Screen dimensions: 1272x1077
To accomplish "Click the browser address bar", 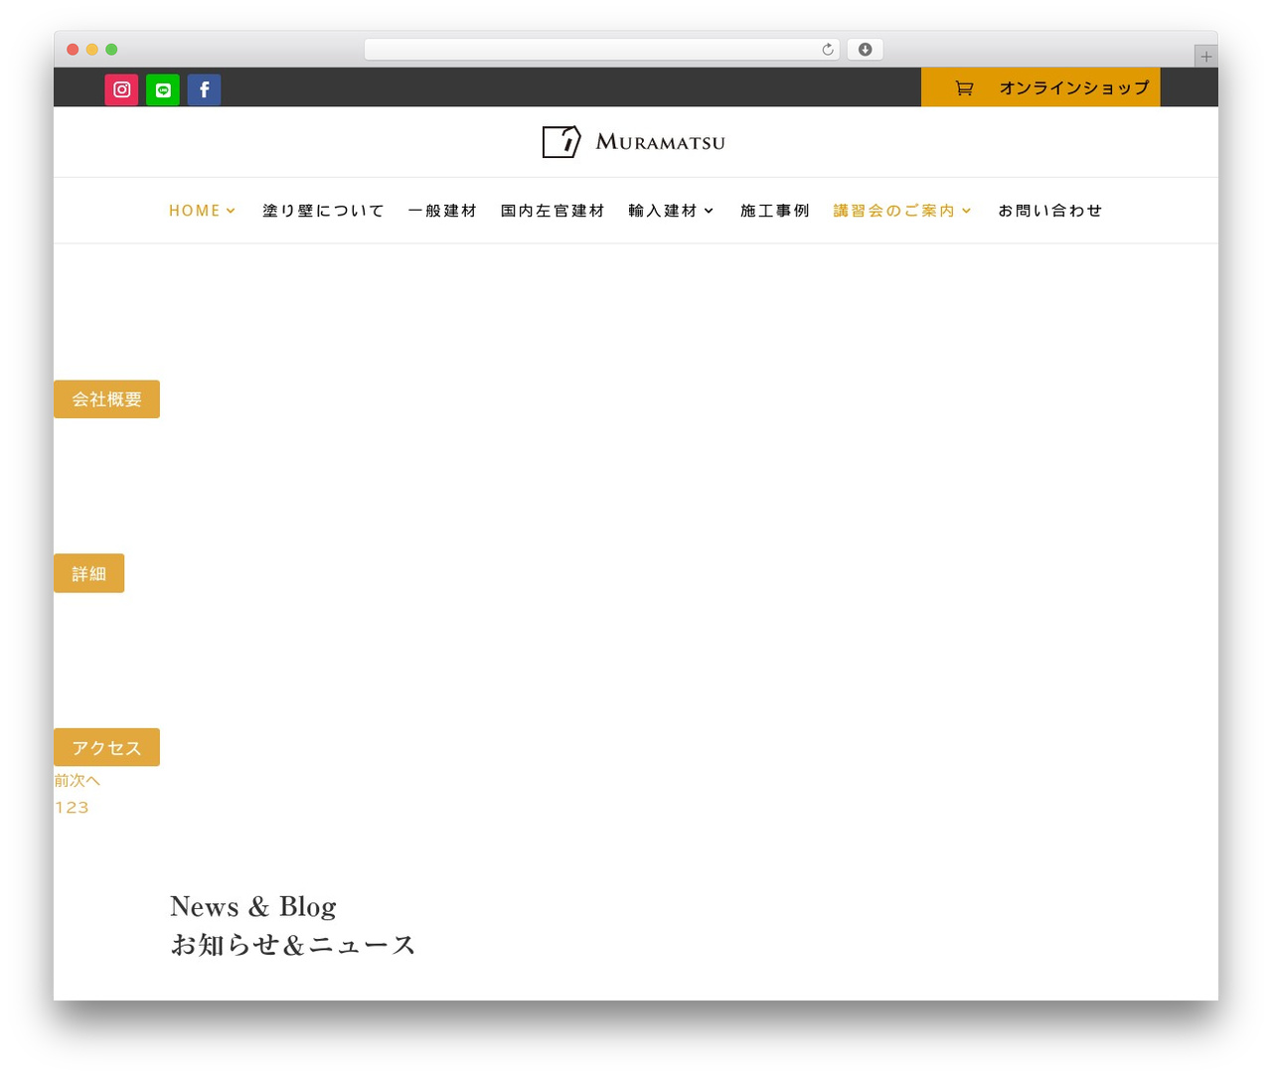I will [x=601, y=50].
